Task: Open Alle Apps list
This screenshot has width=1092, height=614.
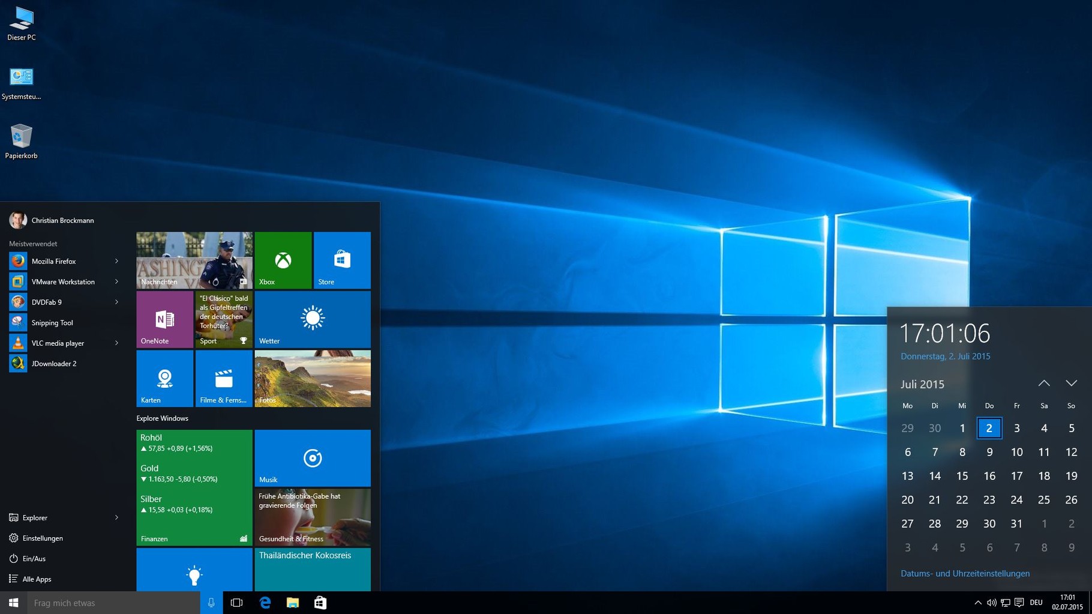Action: tap(36, 579)
